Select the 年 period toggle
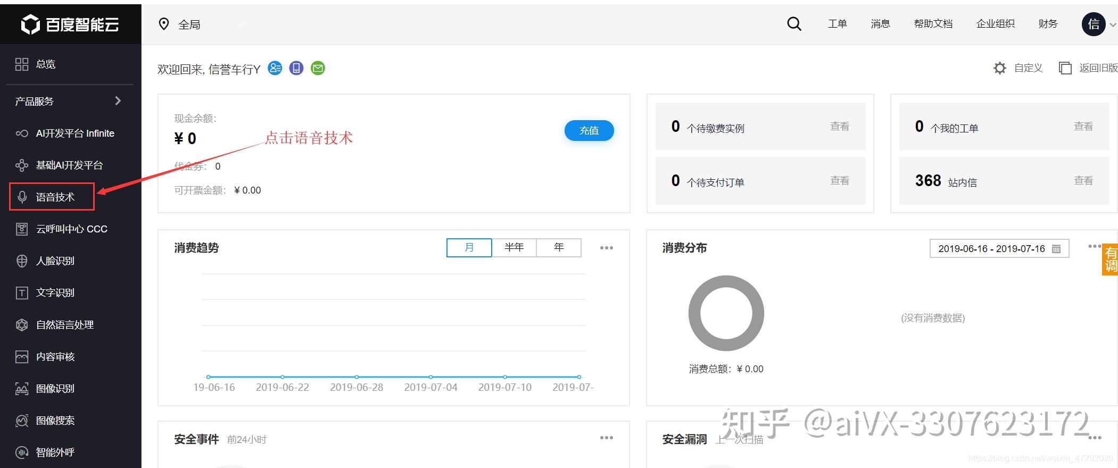 click(559, 247)
